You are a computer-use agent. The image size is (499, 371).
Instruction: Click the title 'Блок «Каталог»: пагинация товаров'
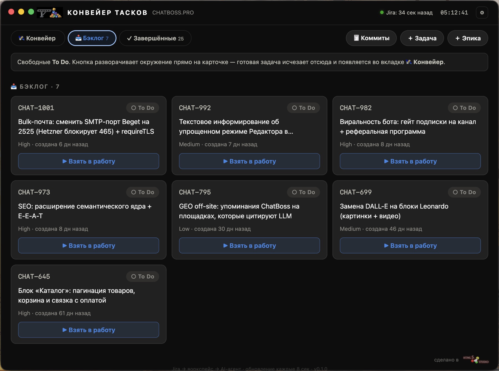pyautogui.click(x=77, y=295)
